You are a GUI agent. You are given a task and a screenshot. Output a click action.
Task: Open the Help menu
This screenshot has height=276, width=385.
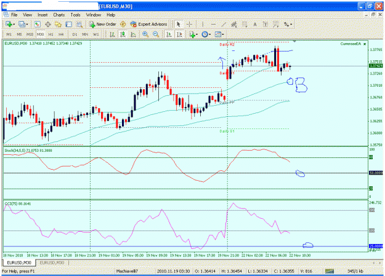point(111,15)
